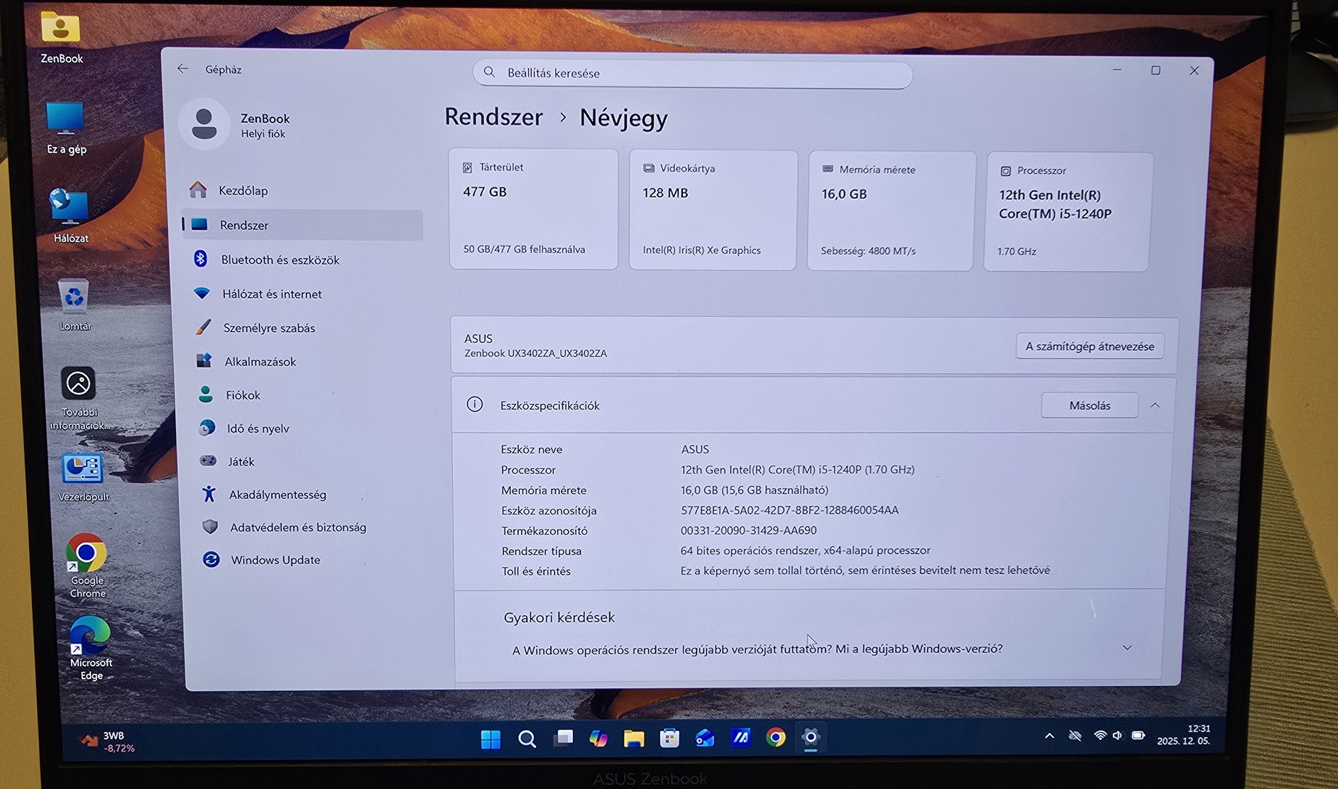Select Ez a gép desktop icon
Image resolution: width=1338 pixels, height=789 pixels.
click(66, 129)
